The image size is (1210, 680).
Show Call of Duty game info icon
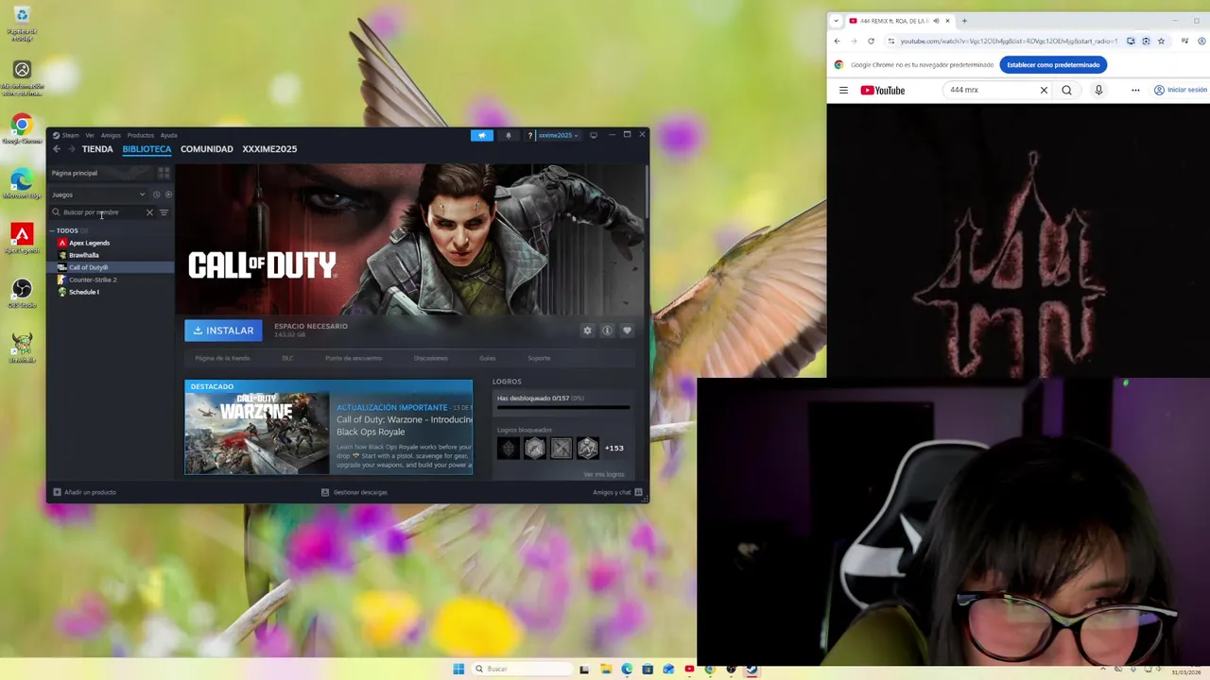tap(607, 331)
